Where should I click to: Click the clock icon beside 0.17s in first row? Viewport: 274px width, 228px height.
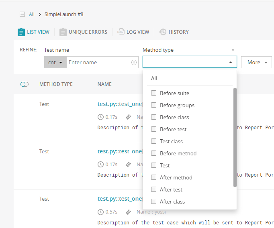click(x=100, y=117)
